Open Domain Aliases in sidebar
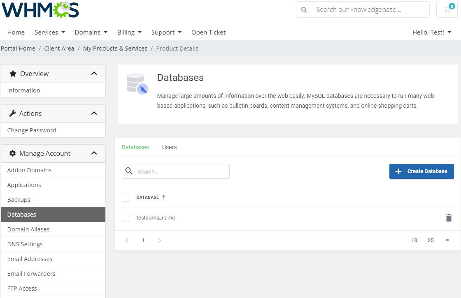This screenshot has height=298, width=461. (53, 229)
